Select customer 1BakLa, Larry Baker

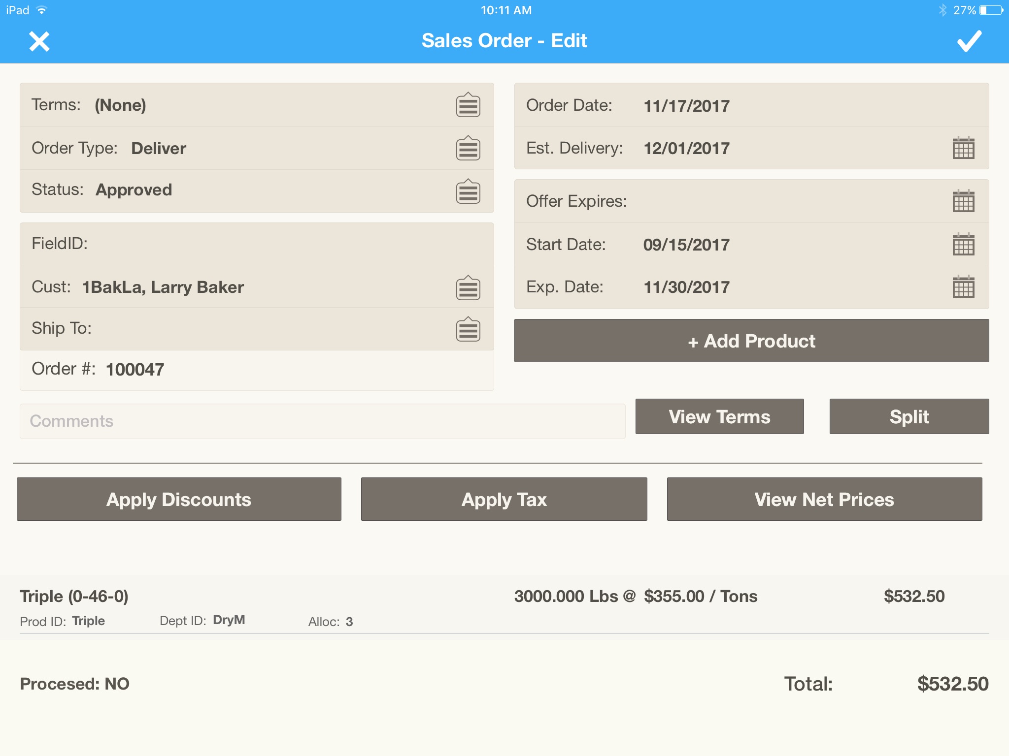163,287
